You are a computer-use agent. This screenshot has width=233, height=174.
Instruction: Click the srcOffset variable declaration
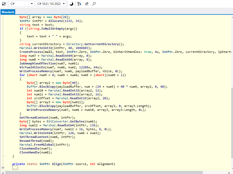click(42, 98)
